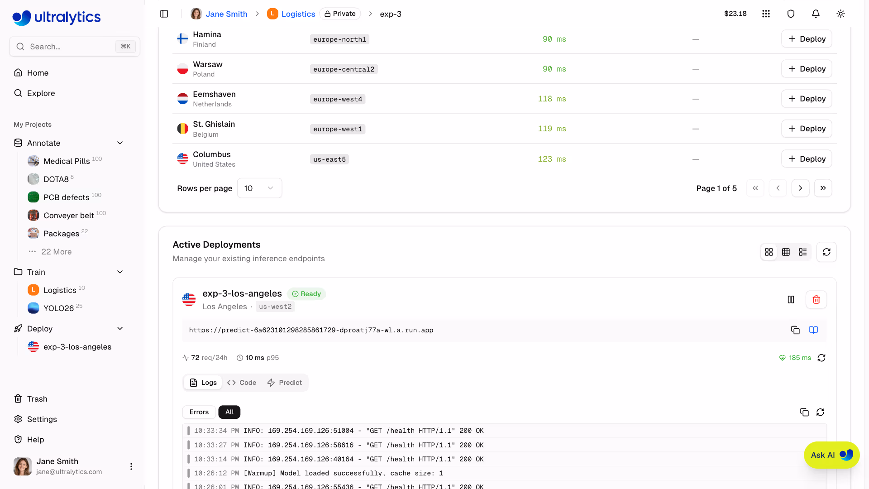869x489 pixels.
Task: Focus the Search field
Action: tap(75, 47)
